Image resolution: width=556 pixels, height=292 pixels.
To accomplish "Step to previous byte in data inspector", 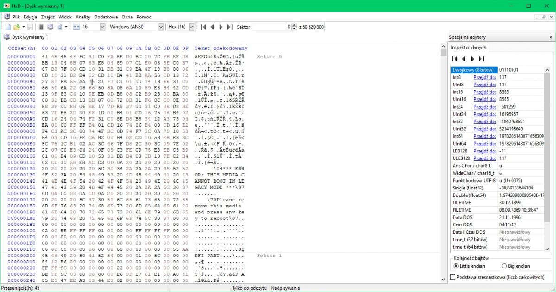I will click(x=464, y=59).
